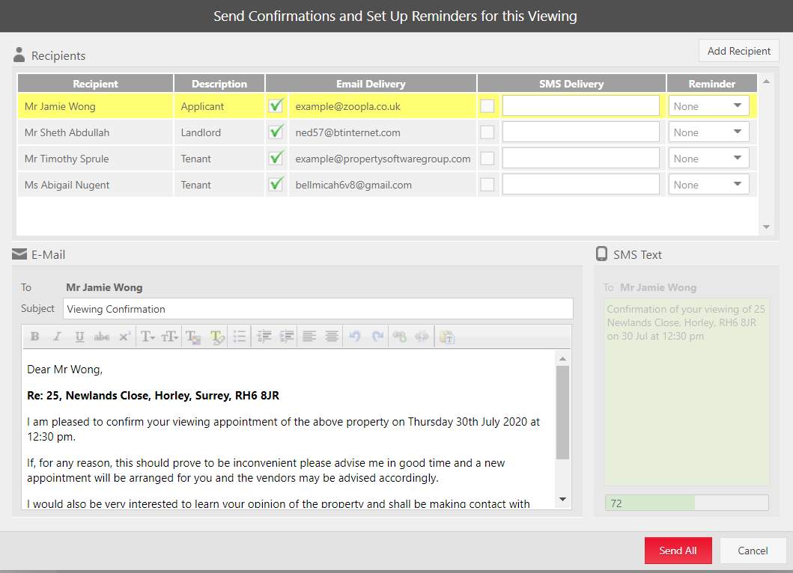Screen dimensions: 793x573
Task: Select the Mr Sheth Abdullah recipient row
Action: (x=387, y=132)
